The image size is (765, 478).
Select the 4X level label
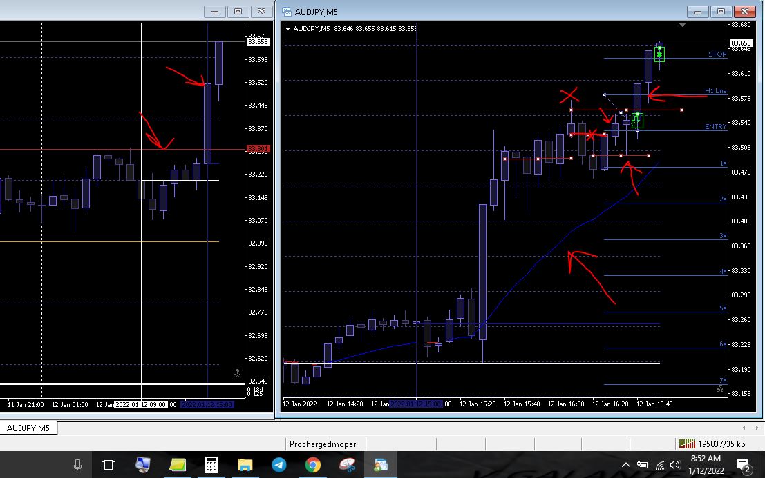(723, 272)
